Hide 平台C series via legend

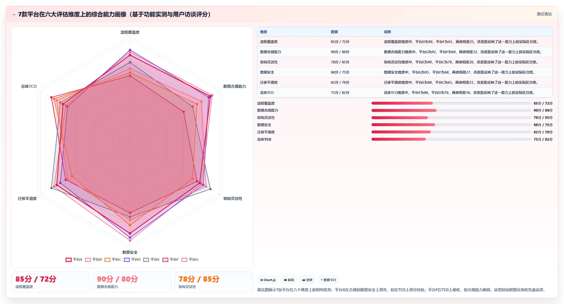pos(113,260)
